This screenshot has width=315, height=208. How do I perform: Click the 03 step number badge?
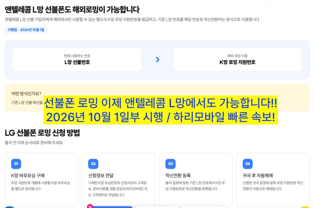[170, 164]
